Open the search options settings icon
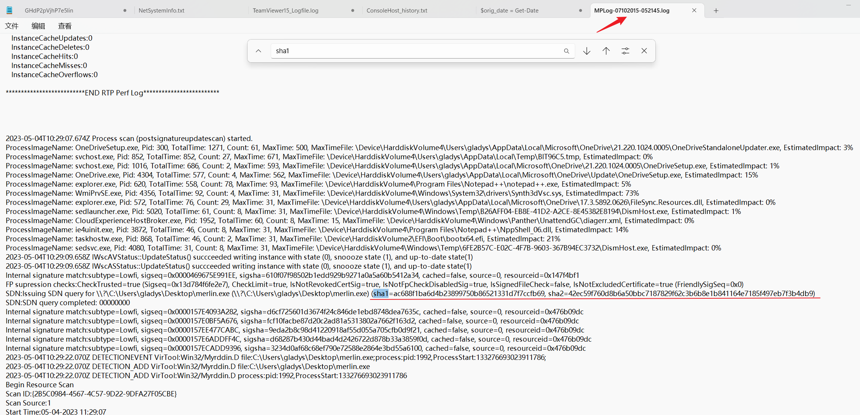This screenshot has width=860, height=415. (x=625, y=51)
